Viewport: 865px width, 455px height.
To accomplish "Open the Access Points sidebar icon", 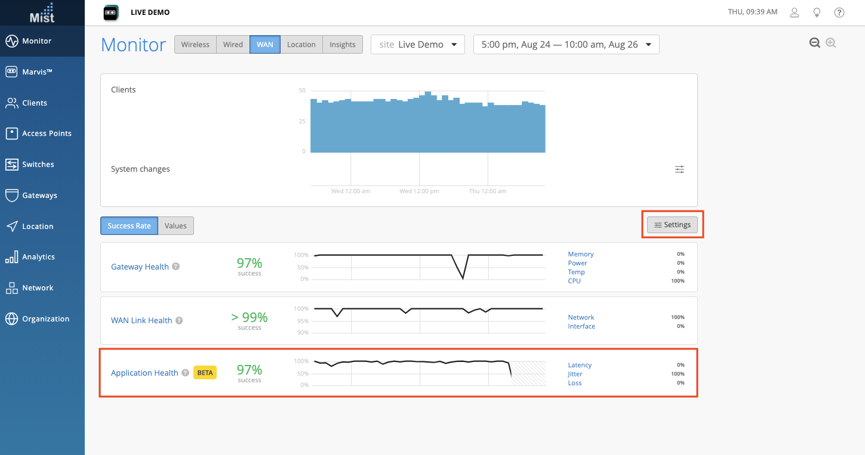I will (11, 134).
